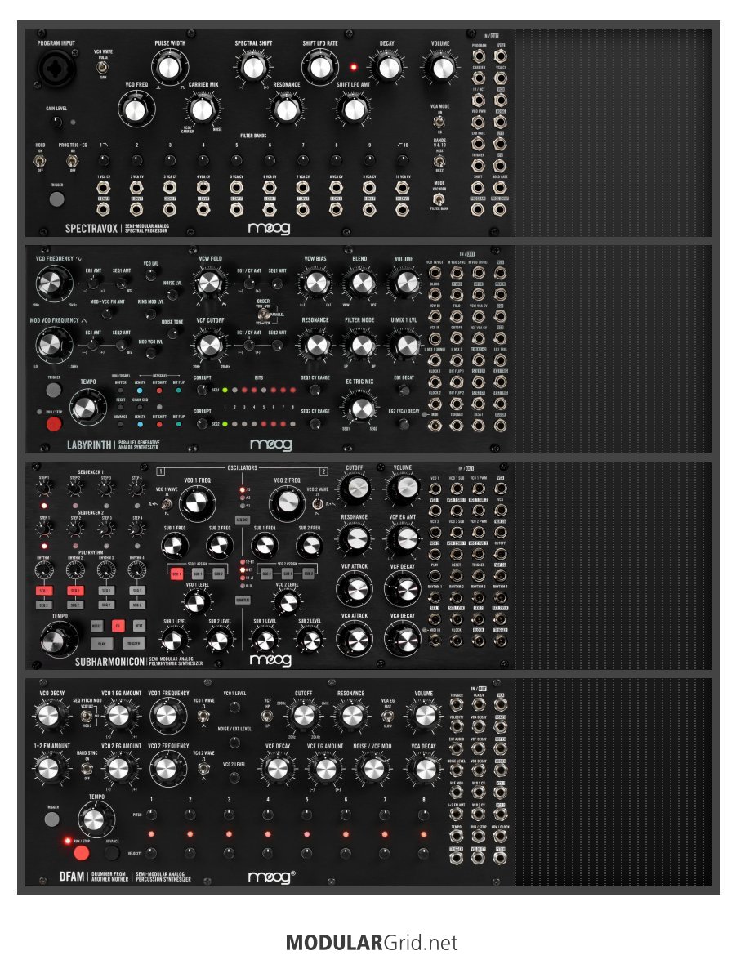Click the Labyrinth VCF Cutoff knob

(x=209, y=345)
